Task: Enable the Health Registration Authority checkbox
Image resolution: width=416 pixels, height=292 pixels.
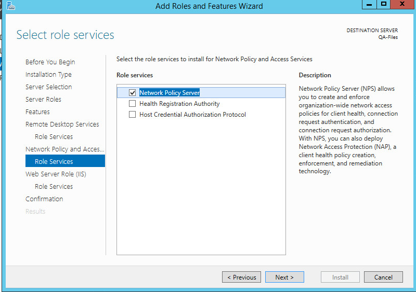Action: [132, 104]
